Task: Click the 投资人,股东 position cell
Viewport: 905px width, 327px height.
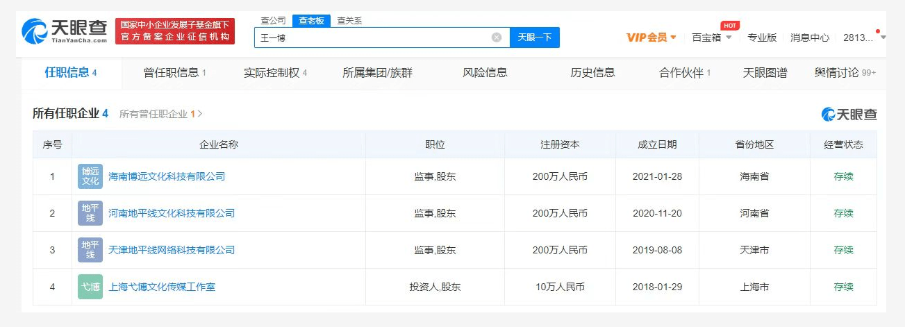Action: point(435,287)
